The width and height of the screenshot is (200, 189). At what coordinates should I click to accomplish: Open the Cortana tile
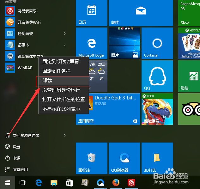(x=157, y=43)
